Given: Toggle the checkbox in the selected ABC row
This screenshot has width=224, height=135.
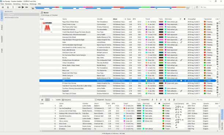Looking at the screenshot, I should (181, 81).
